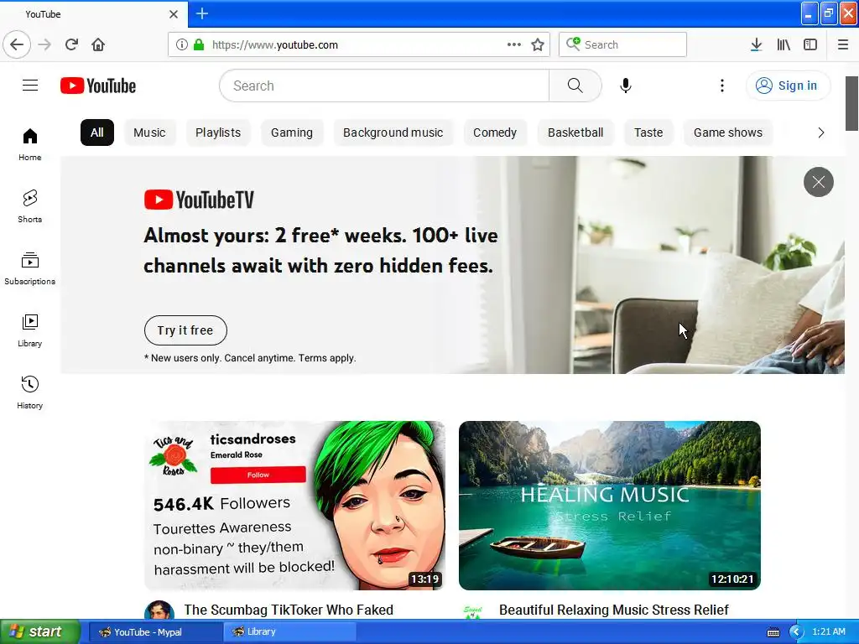Select the Music filter chip
This screenshot has height=644, width=859.
point(149,132)
